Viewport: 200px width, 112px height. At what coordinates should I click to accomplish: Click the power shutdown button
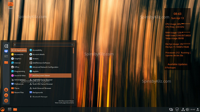[6, 101]
